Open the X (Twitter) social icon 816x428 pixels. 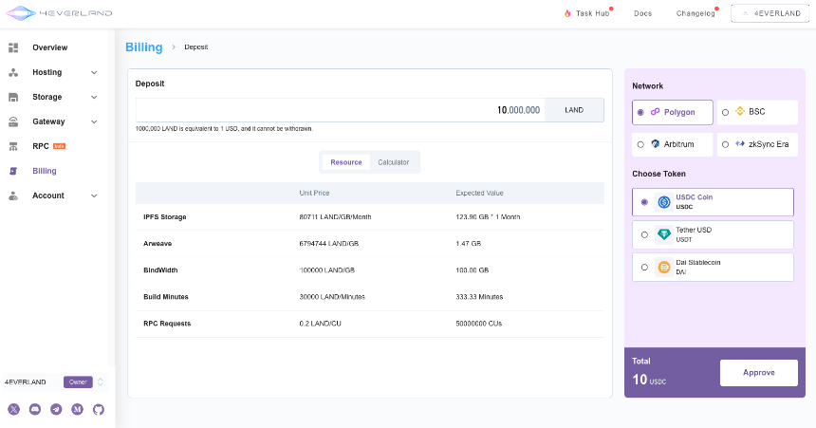click(14, 409)
